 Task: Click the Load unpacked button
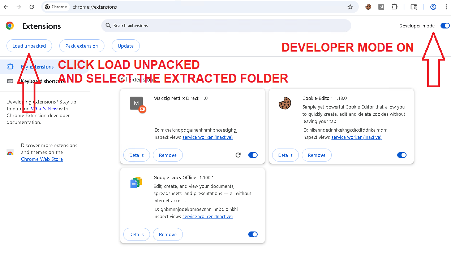pyautogui.click(x=29, y=46)
